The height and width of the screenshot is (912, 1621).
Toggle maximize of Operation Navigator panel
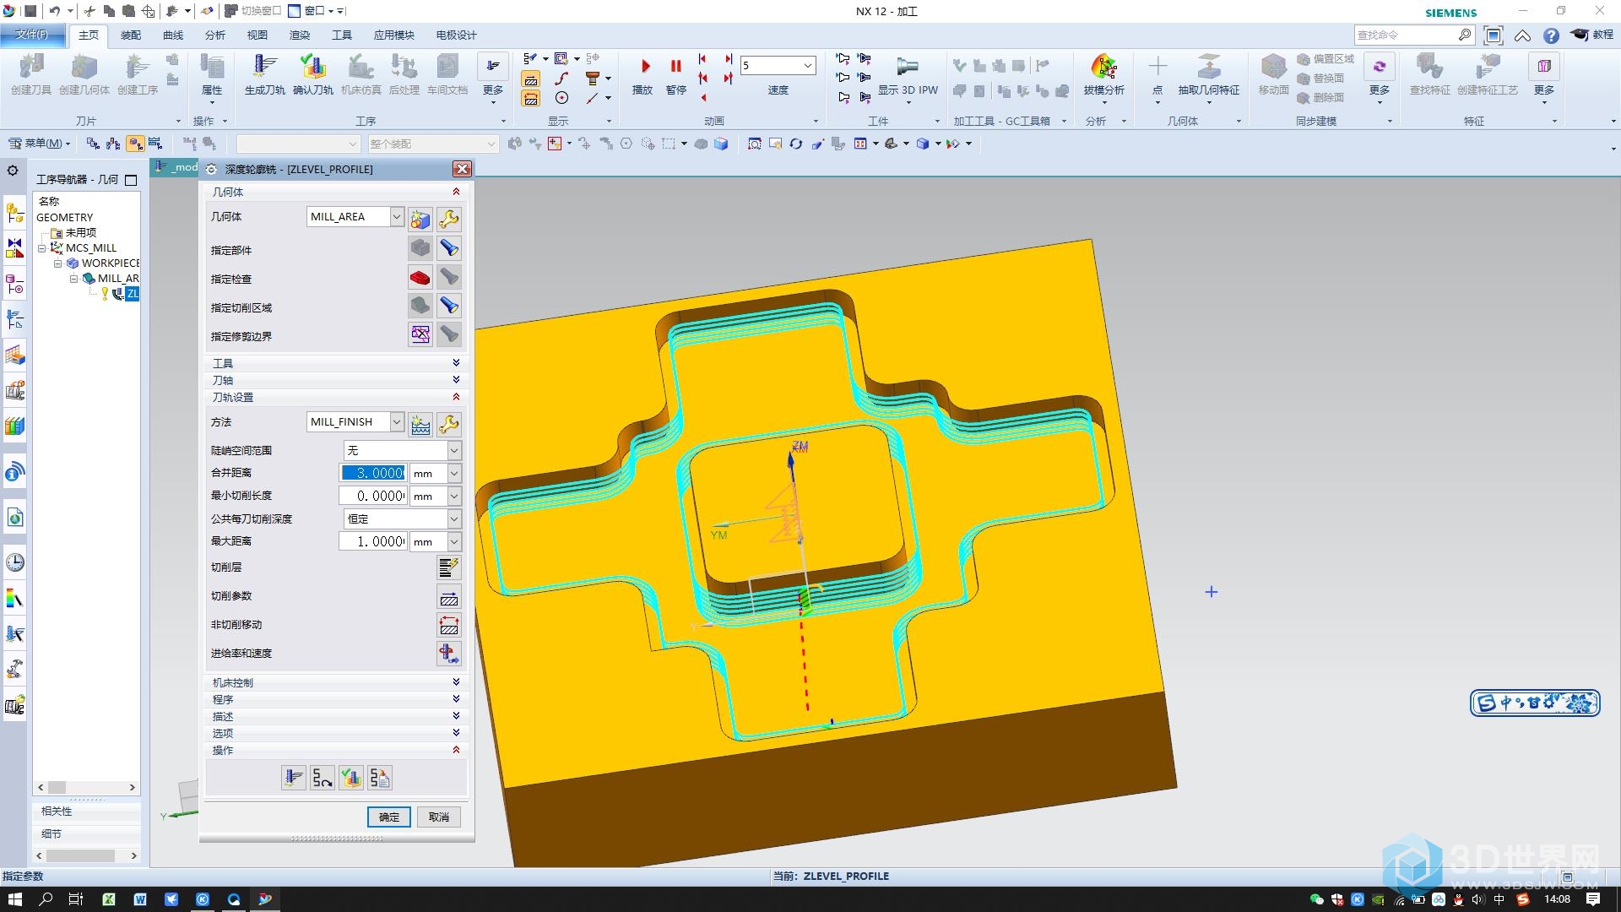[x=131, y=180]
